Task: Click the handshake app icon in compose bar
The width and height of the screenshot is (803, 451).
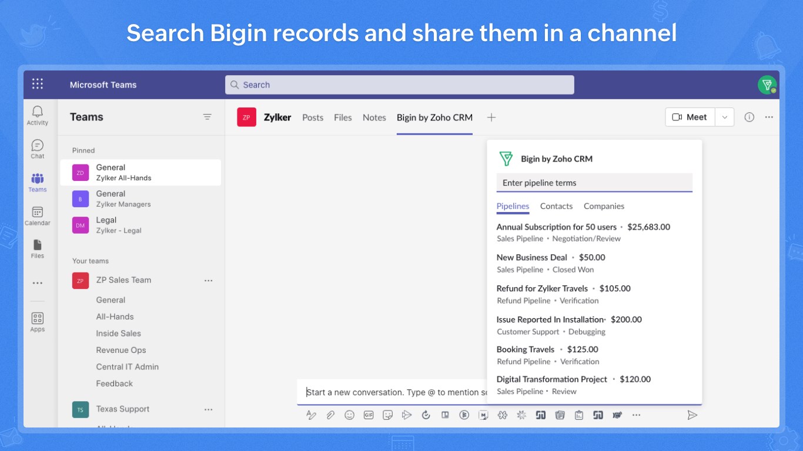Action: [617, 415]
